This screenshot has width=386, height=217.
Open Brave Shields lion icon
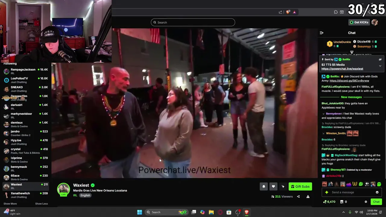tap(288, 12)
